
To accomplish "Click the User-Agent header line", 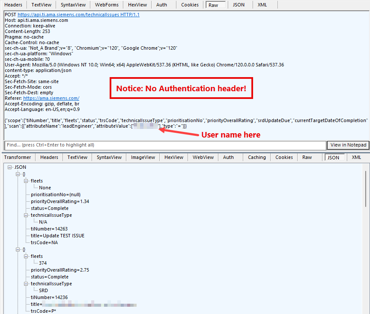I will (144, 65).
